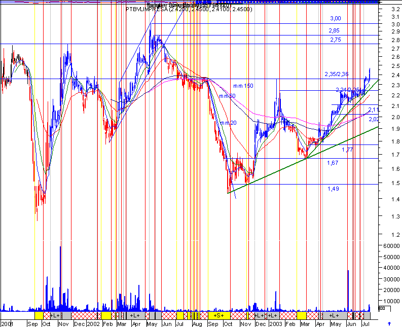Viewport: 402px width, 327px height.
Task: Select the mm 150 moving average label
Action: coord(243,86)
